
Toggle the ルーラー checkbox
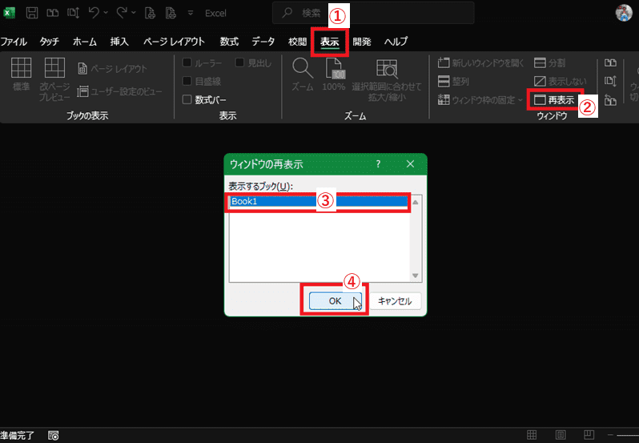pyautogui.click(x=187, y=62)
